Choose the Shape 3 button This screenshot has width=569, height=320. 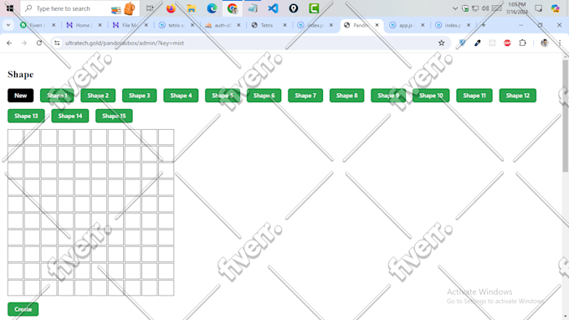tap(140, 95)
